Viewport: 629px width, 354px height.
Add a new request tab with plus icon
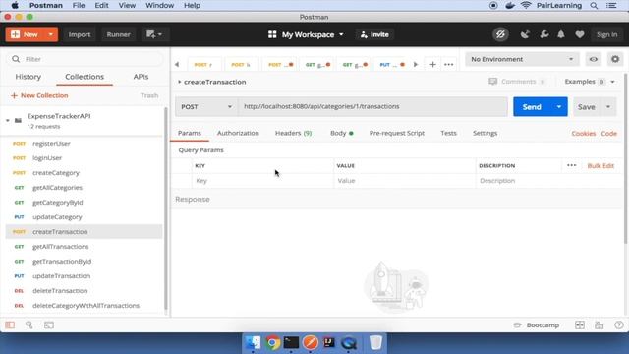pyautogui.click(x=432, y=64)
